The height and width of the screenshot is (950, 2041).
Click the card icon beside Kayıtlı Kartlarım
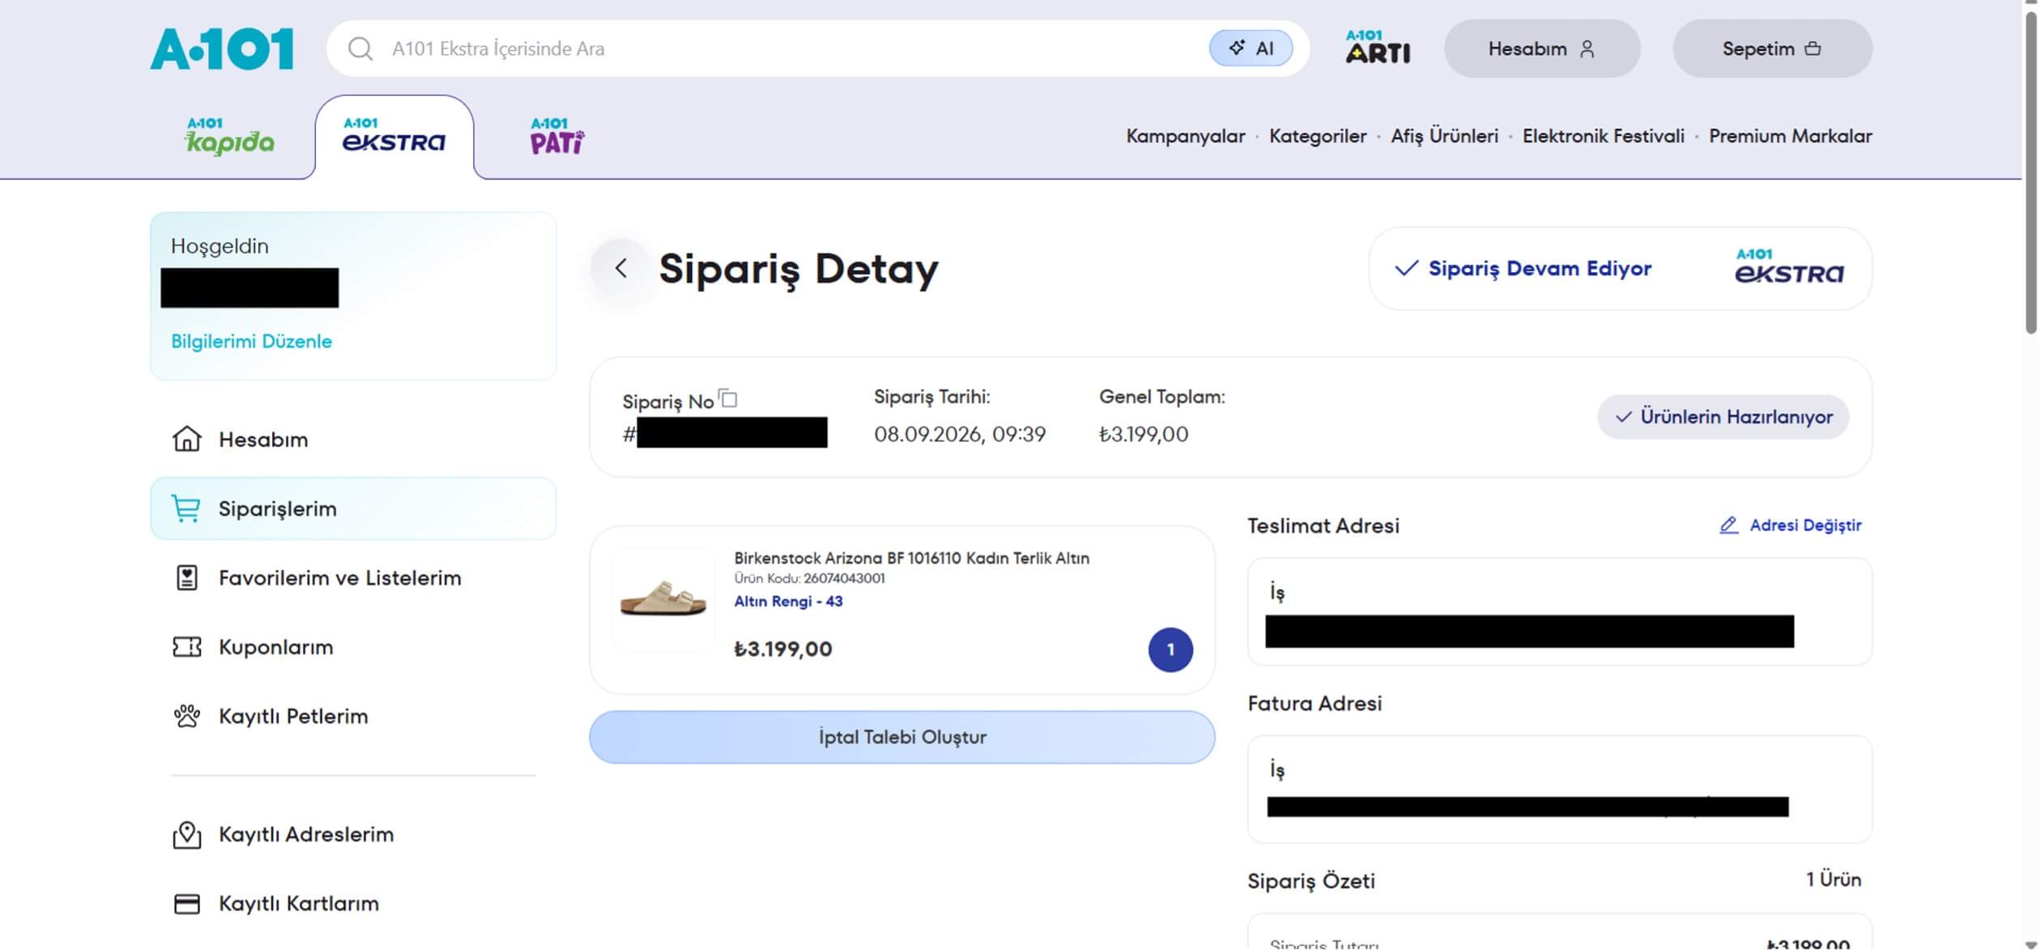tap(186, 903)
